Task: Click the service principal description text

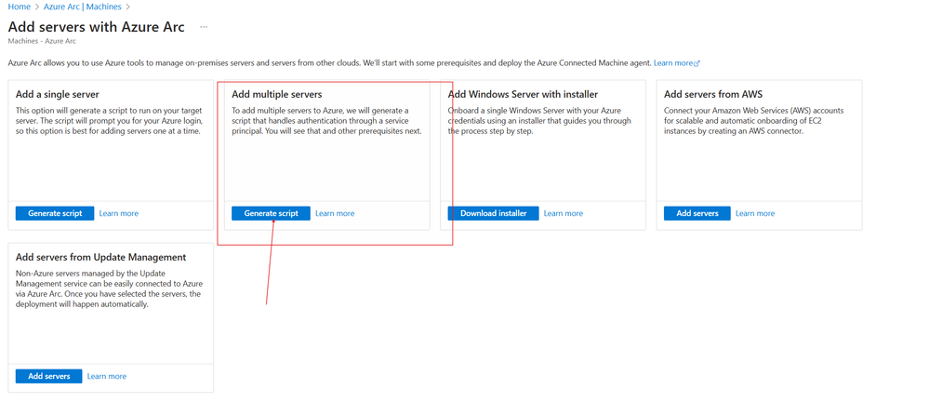Action: (x=326, y=121)
